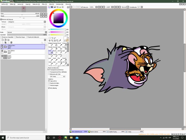Viewport: 186px width, 140px height.
Task: Open the layer blending Mode dropdown
Action: (x=46, y=32)
